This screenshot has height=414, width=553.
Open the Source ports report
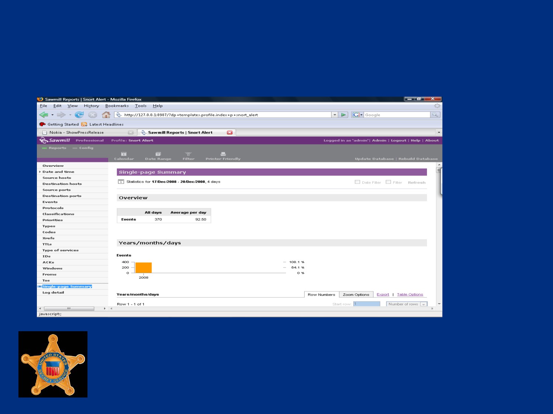click(x=56, y=190)
